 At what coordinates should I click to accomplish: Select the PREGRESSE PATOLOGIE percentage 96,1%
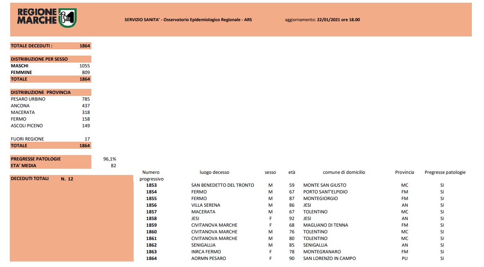110,159
